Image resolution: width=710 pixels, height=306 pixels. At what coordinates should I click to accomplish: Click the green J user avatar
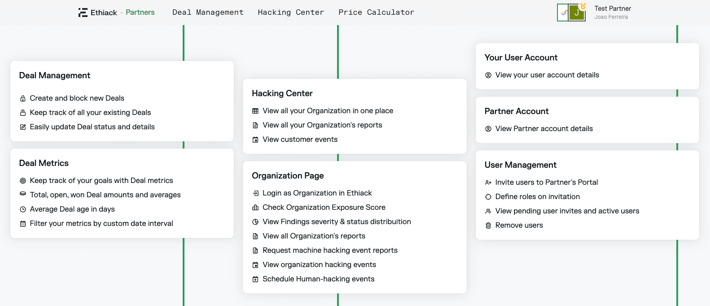pos(577,13)
